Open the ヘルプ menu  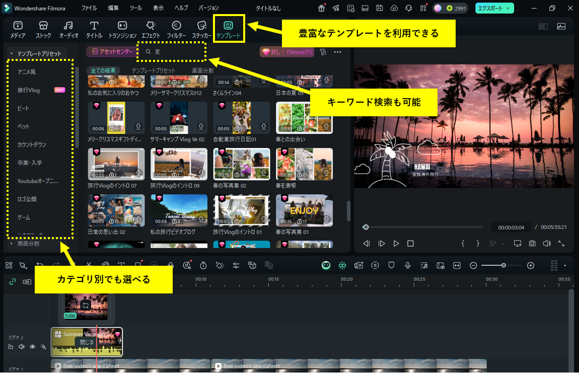coord(181,8)
